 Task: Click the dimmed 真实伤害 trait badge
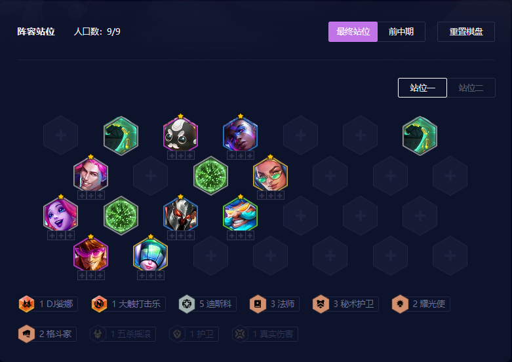coord(265,334)
